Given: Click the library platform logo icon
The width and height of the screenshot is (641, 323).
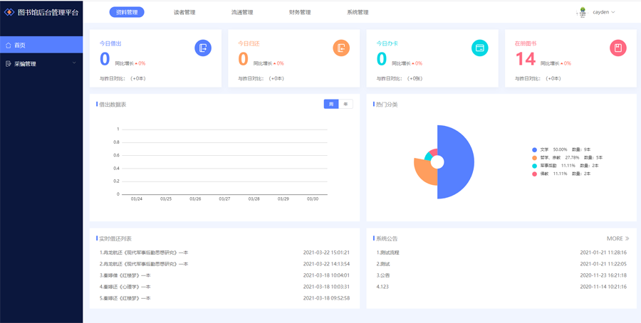Looking at the screenshot, I should [9, 12].
